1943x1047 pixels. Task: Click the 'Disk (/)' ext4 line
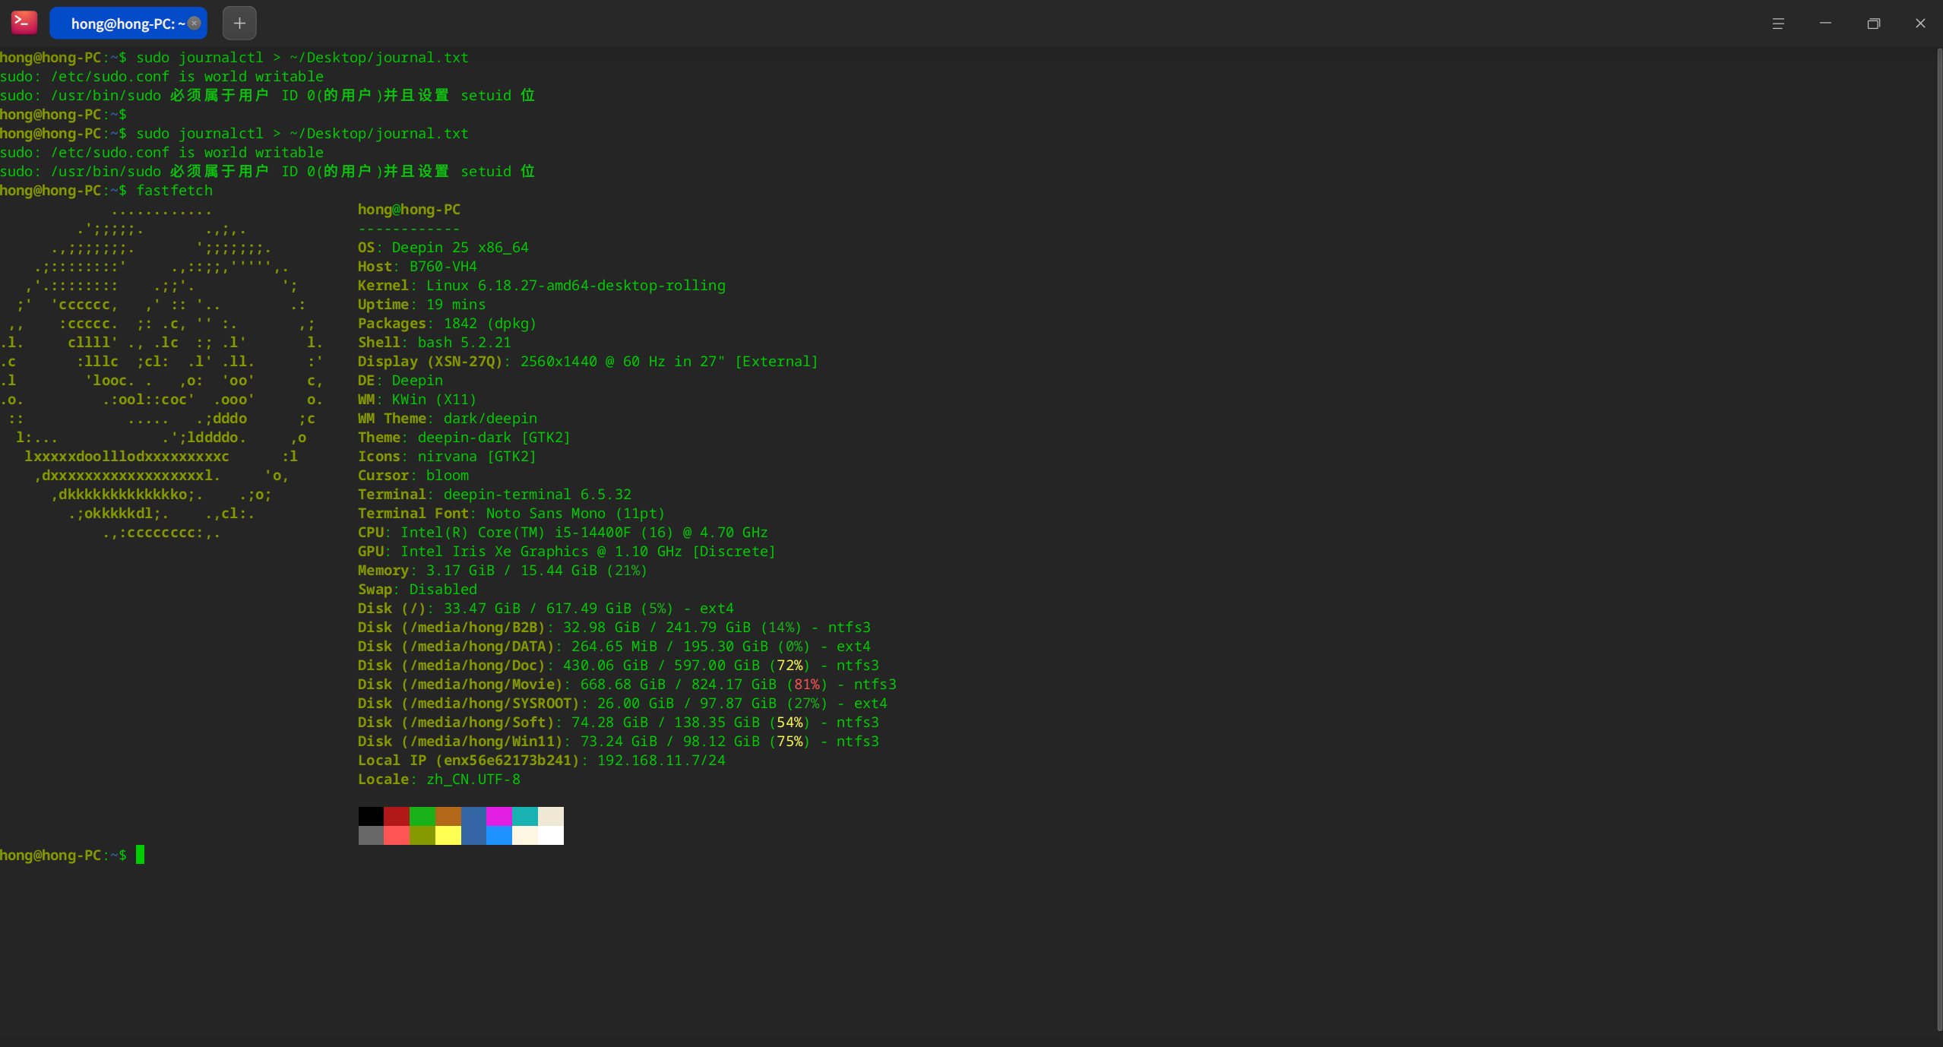pos(546,609)
